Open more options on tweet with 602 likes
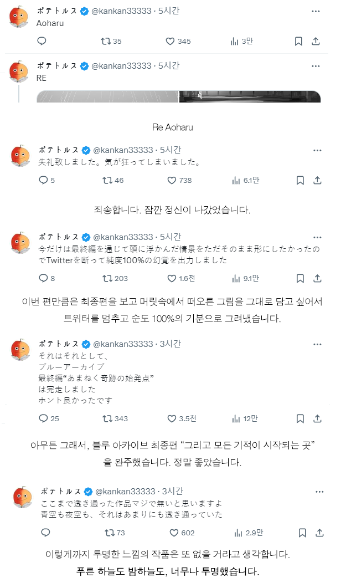346x588 pixels. tap(318, 492)
